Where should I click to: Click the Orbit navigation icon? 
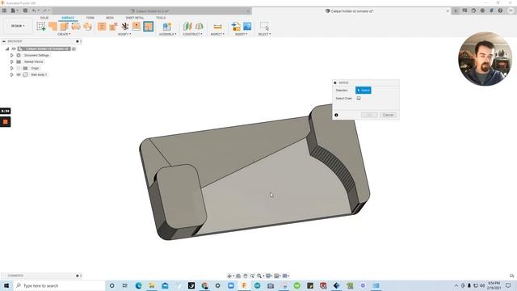229,276
